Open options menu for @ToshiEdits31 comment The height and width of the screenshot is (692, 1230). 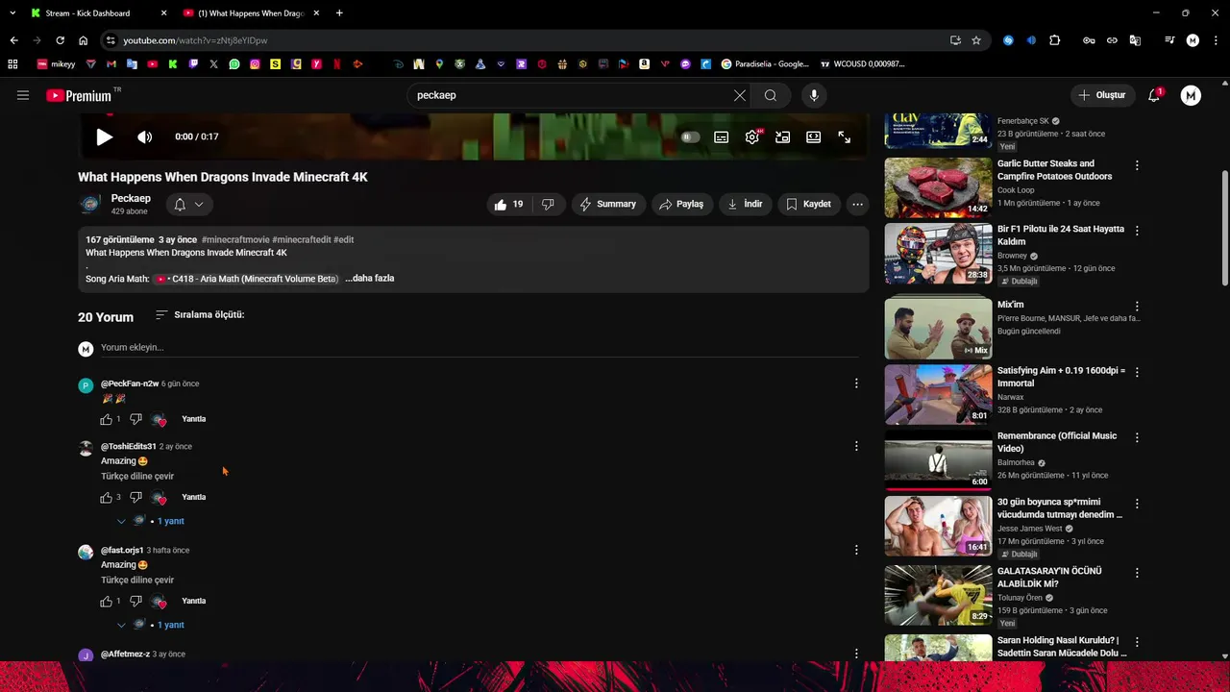coord(856,446)
